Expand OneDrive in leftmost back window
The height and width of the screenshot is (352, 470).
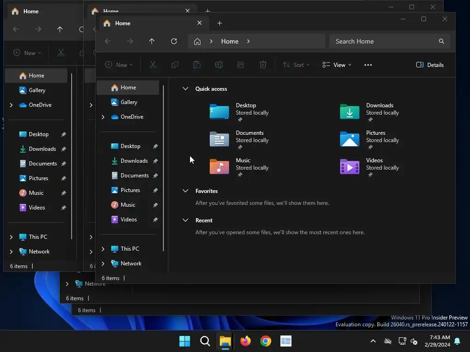(11, 105)
